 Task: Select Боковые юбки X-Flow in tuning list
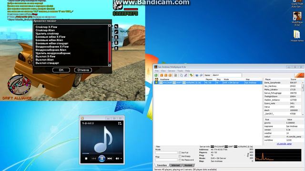(x=51, y=37)
